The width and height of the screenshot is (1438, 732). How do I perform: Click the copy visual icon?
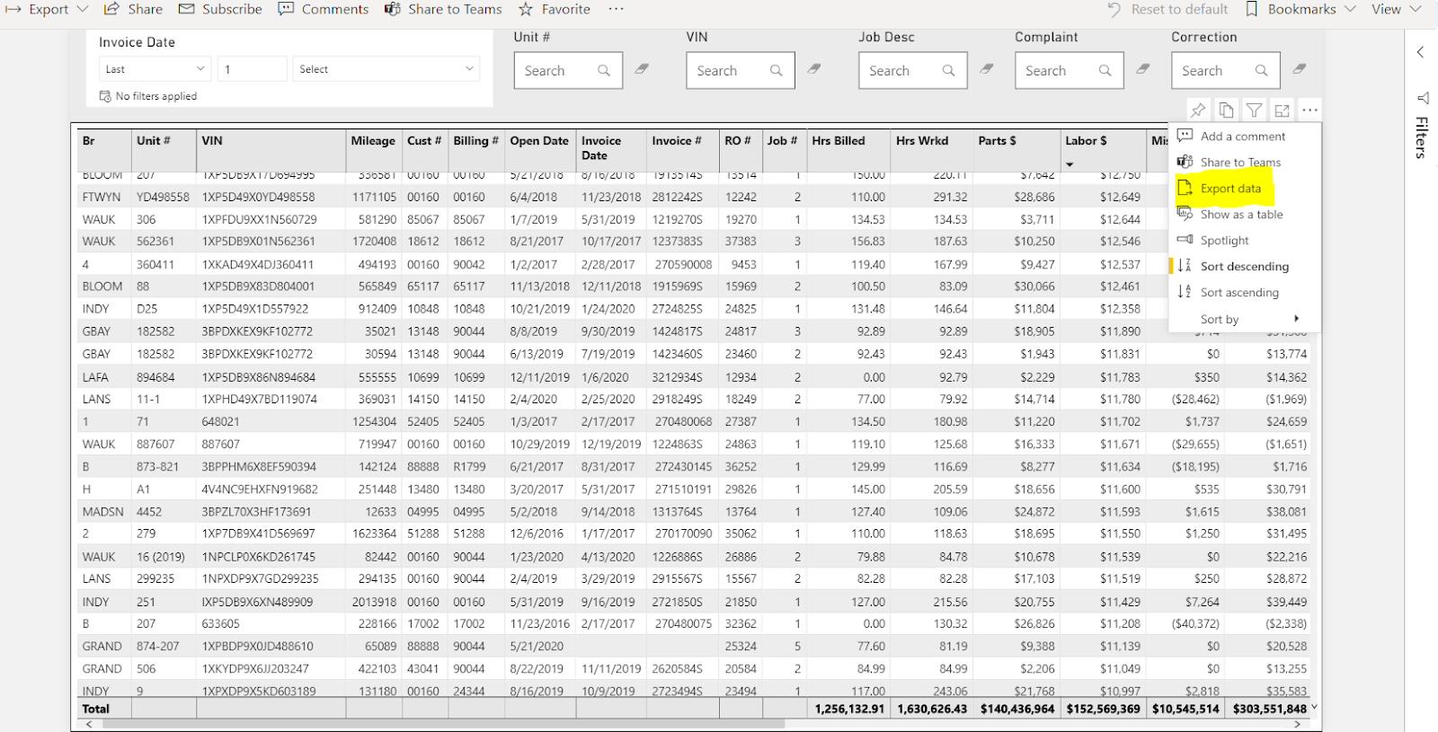1226,110
